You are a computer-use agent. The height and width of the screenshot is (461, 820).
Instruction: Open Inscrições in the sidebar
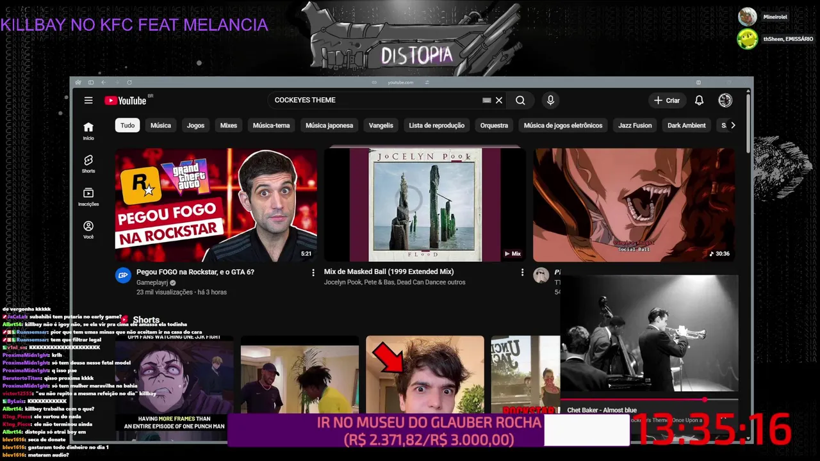88,197
